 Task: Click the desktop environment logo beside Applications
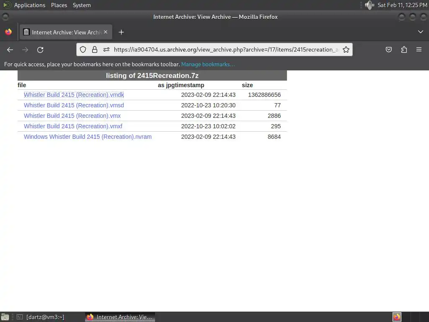7,5
